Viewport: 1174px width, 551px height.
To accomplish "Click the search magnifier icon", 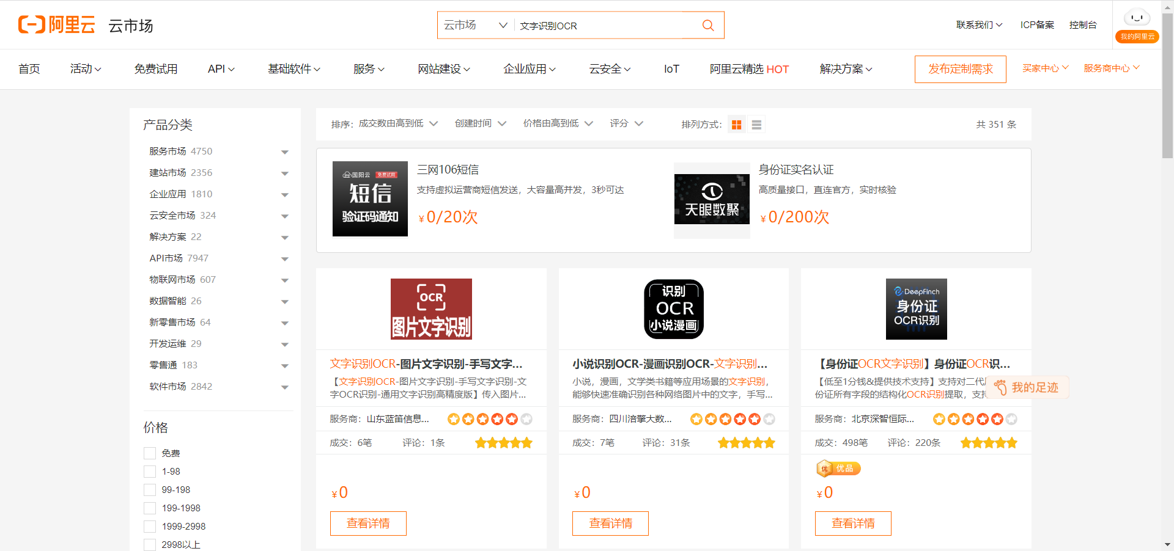I will tap(708, 25).
